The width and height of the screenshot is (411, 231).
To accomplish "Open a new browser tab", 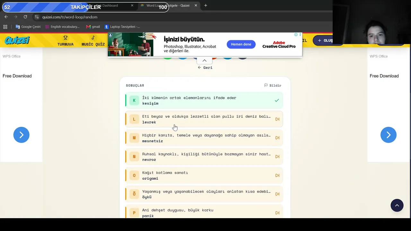I will point(205,5).
